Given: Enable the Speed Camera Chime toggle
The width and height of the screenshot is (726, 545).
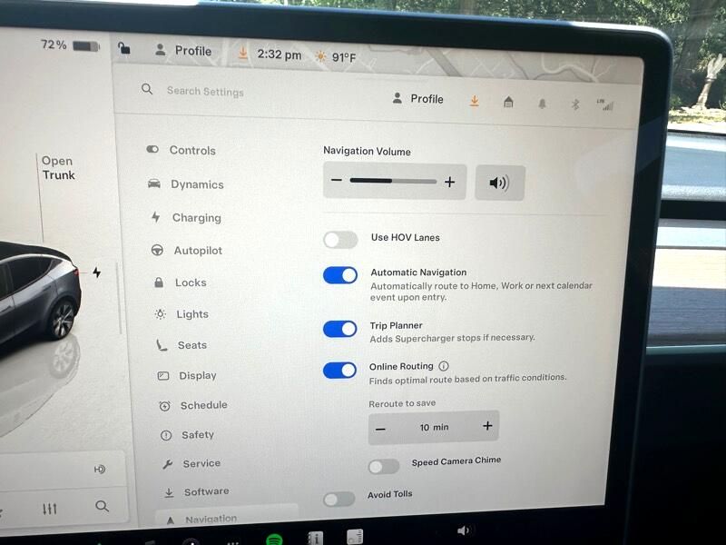Looking at the screenshot, I should pyautogui.click(x=383, y=466).
